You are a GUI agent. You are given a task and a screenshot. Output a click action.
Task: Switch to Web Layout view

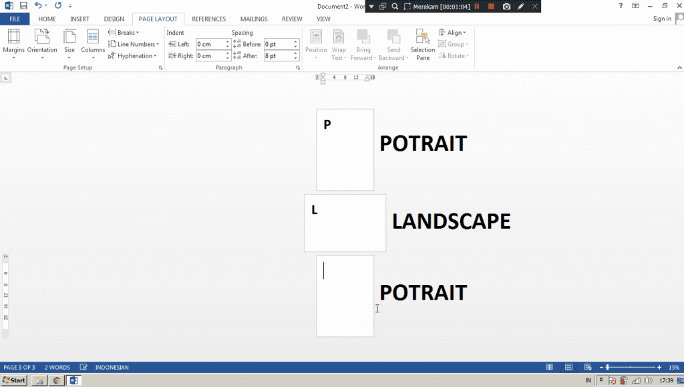tap(587, 367)
